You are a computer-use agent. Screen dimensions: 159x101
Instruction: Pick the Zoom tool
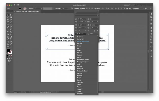11,46
